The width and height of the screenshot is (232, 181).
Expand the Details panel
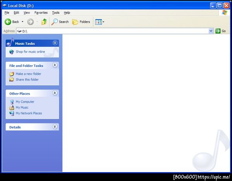(x=55, y=127)
